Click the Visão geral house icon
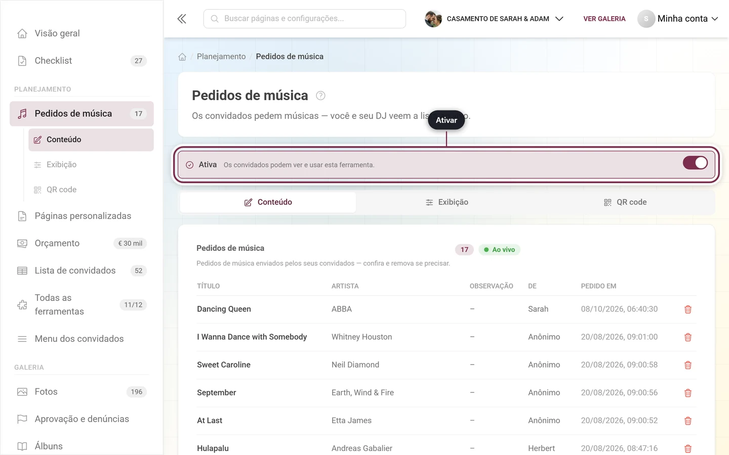 22,33
